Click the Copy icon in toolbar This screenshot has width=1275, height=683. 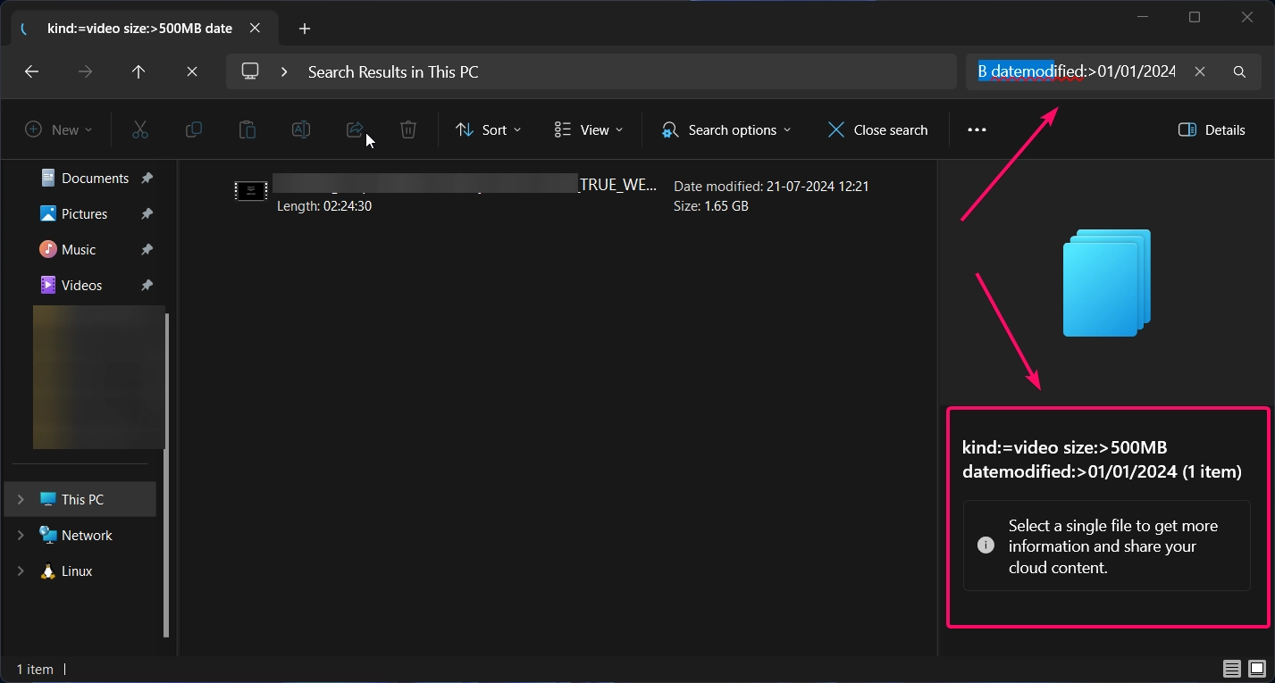pos(193,130)
